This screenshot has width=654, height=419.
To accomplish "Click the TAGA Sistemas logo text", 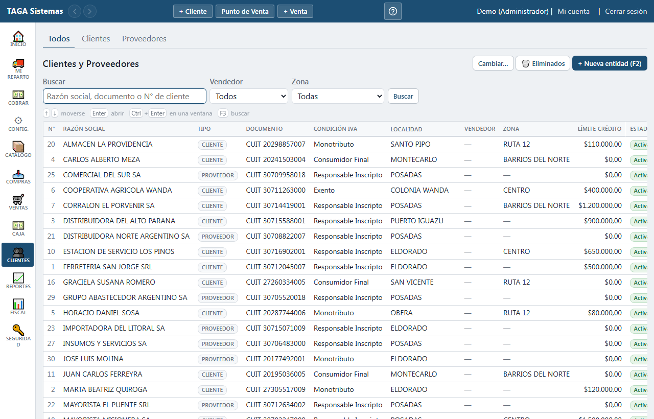I will [35, 11].
